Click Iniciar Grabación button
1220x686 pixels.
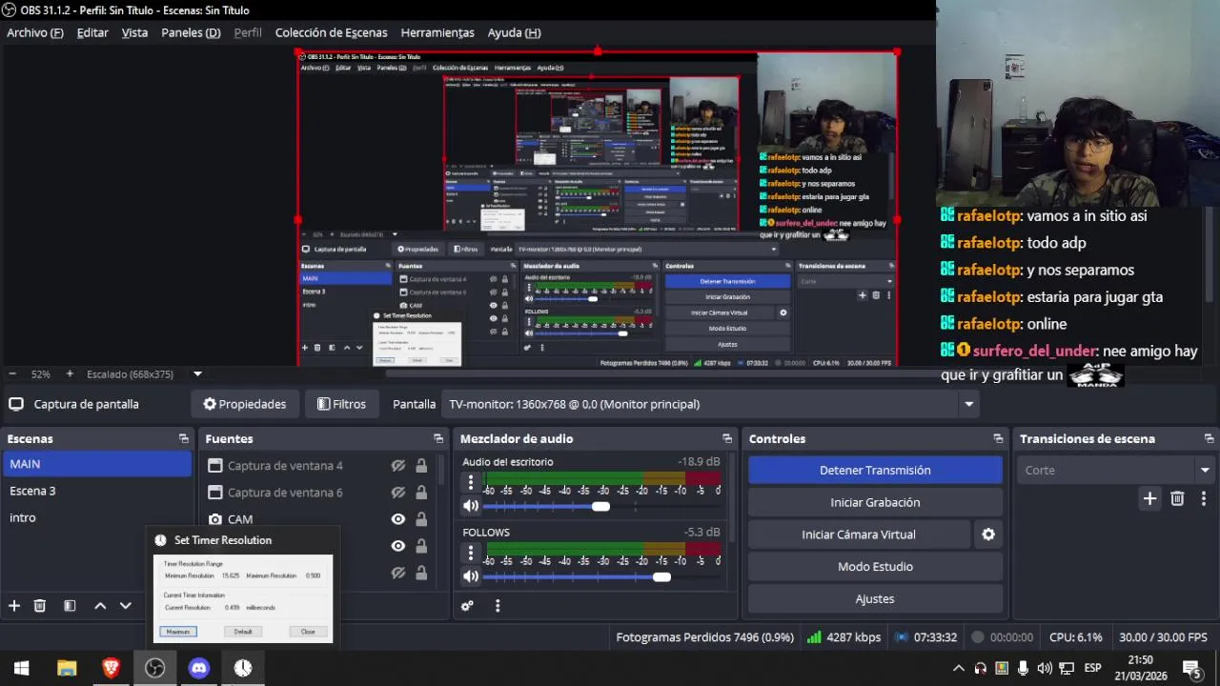(875, 502)
